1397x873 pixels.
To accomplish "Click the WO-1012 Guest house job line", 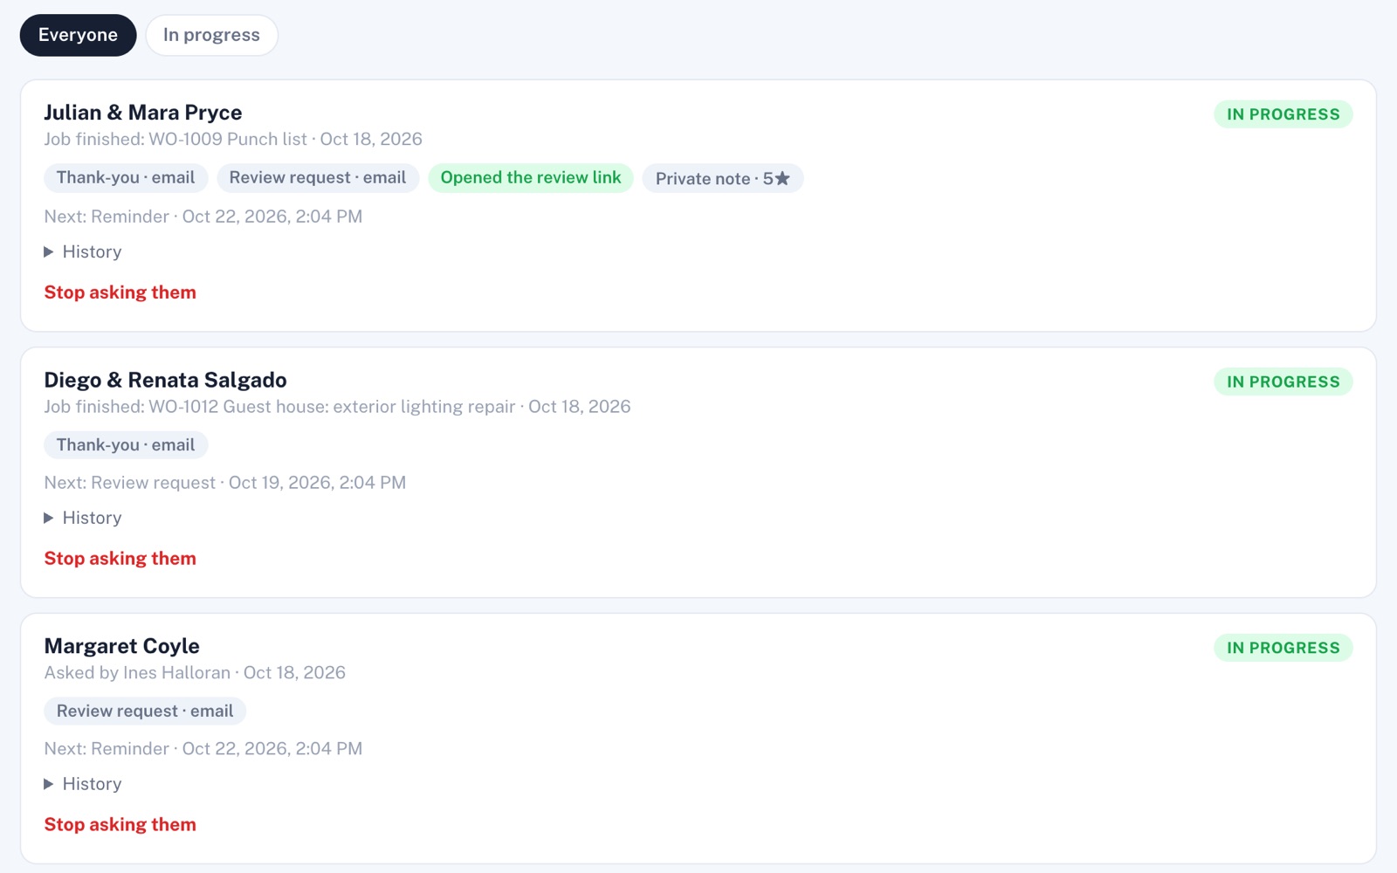I will (337, 407).
